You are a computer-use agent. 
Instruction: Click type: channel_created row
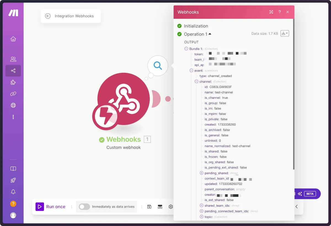coord(216,76)
